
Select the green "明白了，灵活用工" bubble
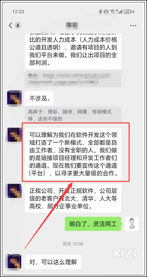(93, 224)
